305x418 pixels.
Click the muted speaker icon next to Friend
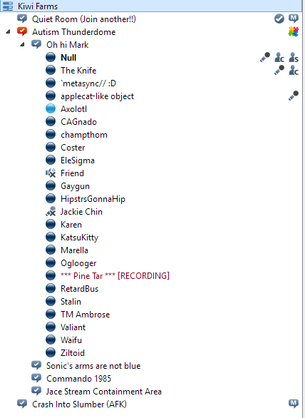pos(51,173)
